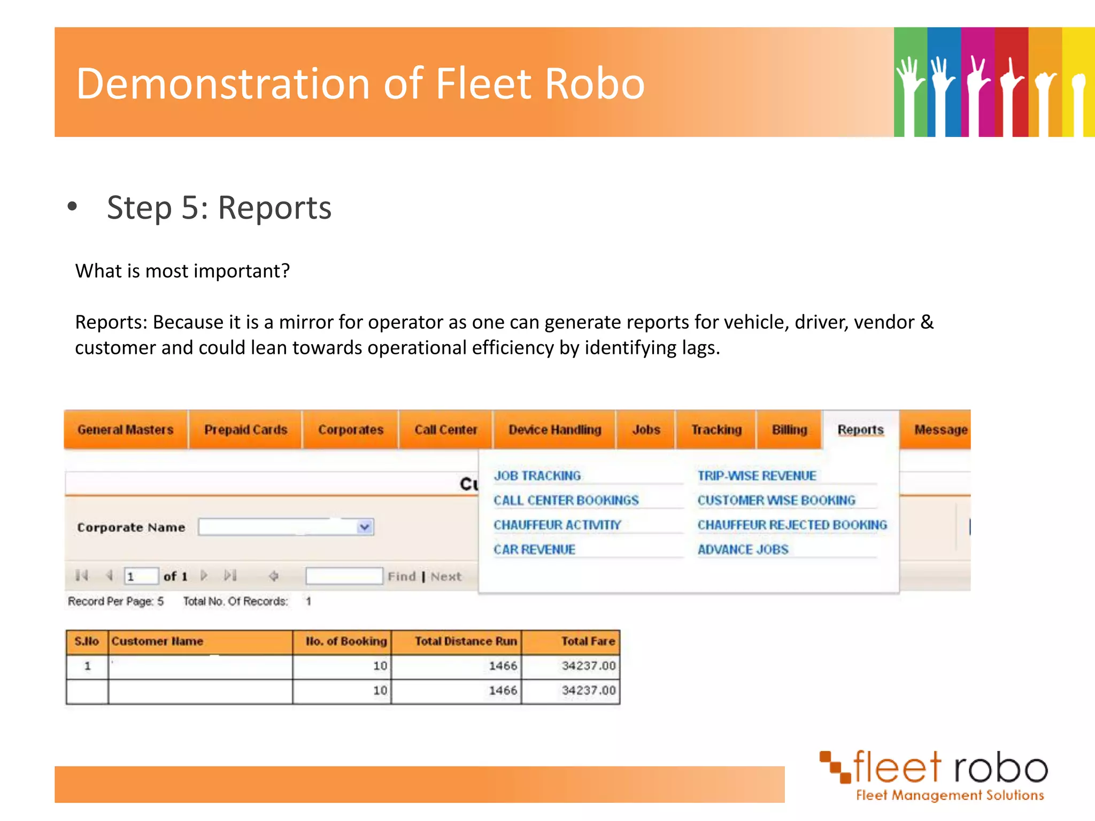
Task: Click Total No. Of Records label
Action: coord(235,601)
